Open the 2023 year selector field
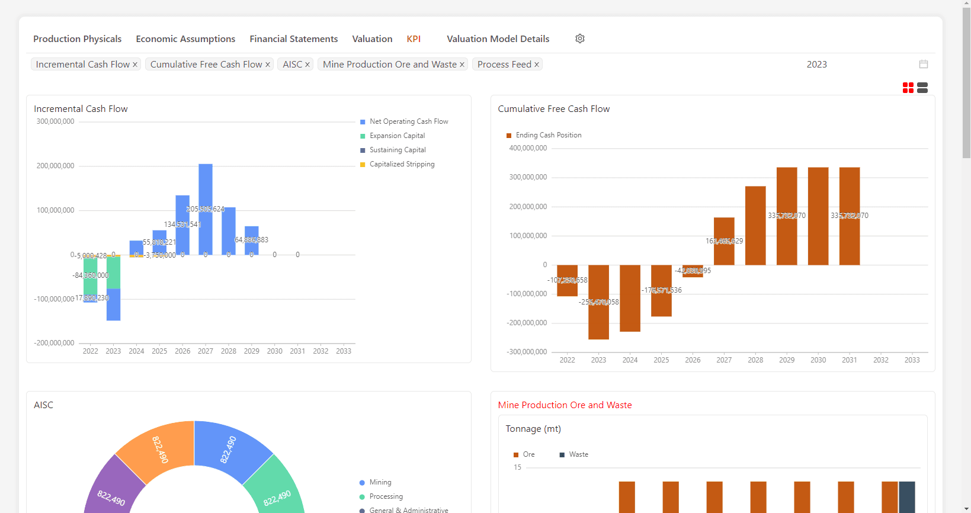 pyautogui.click(x=816, y=64)
